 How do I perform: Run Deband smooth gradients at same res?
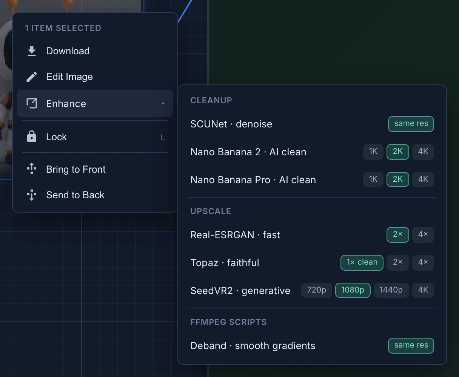coord(411,345)
